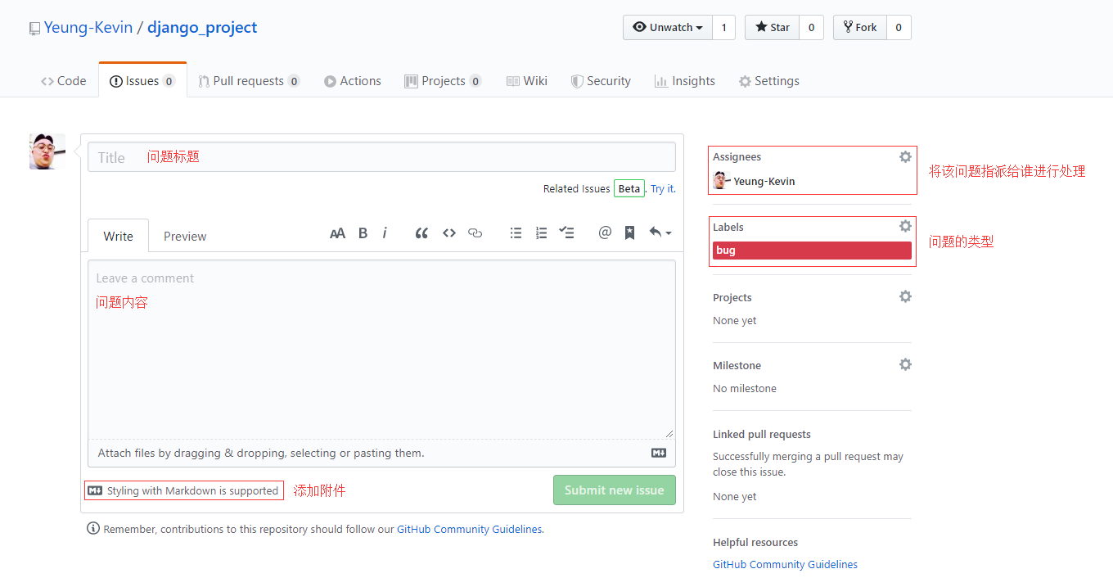Viewport: 1113px width, 587px height.
Task: Click the header text size icon
Action: [337, 233]
